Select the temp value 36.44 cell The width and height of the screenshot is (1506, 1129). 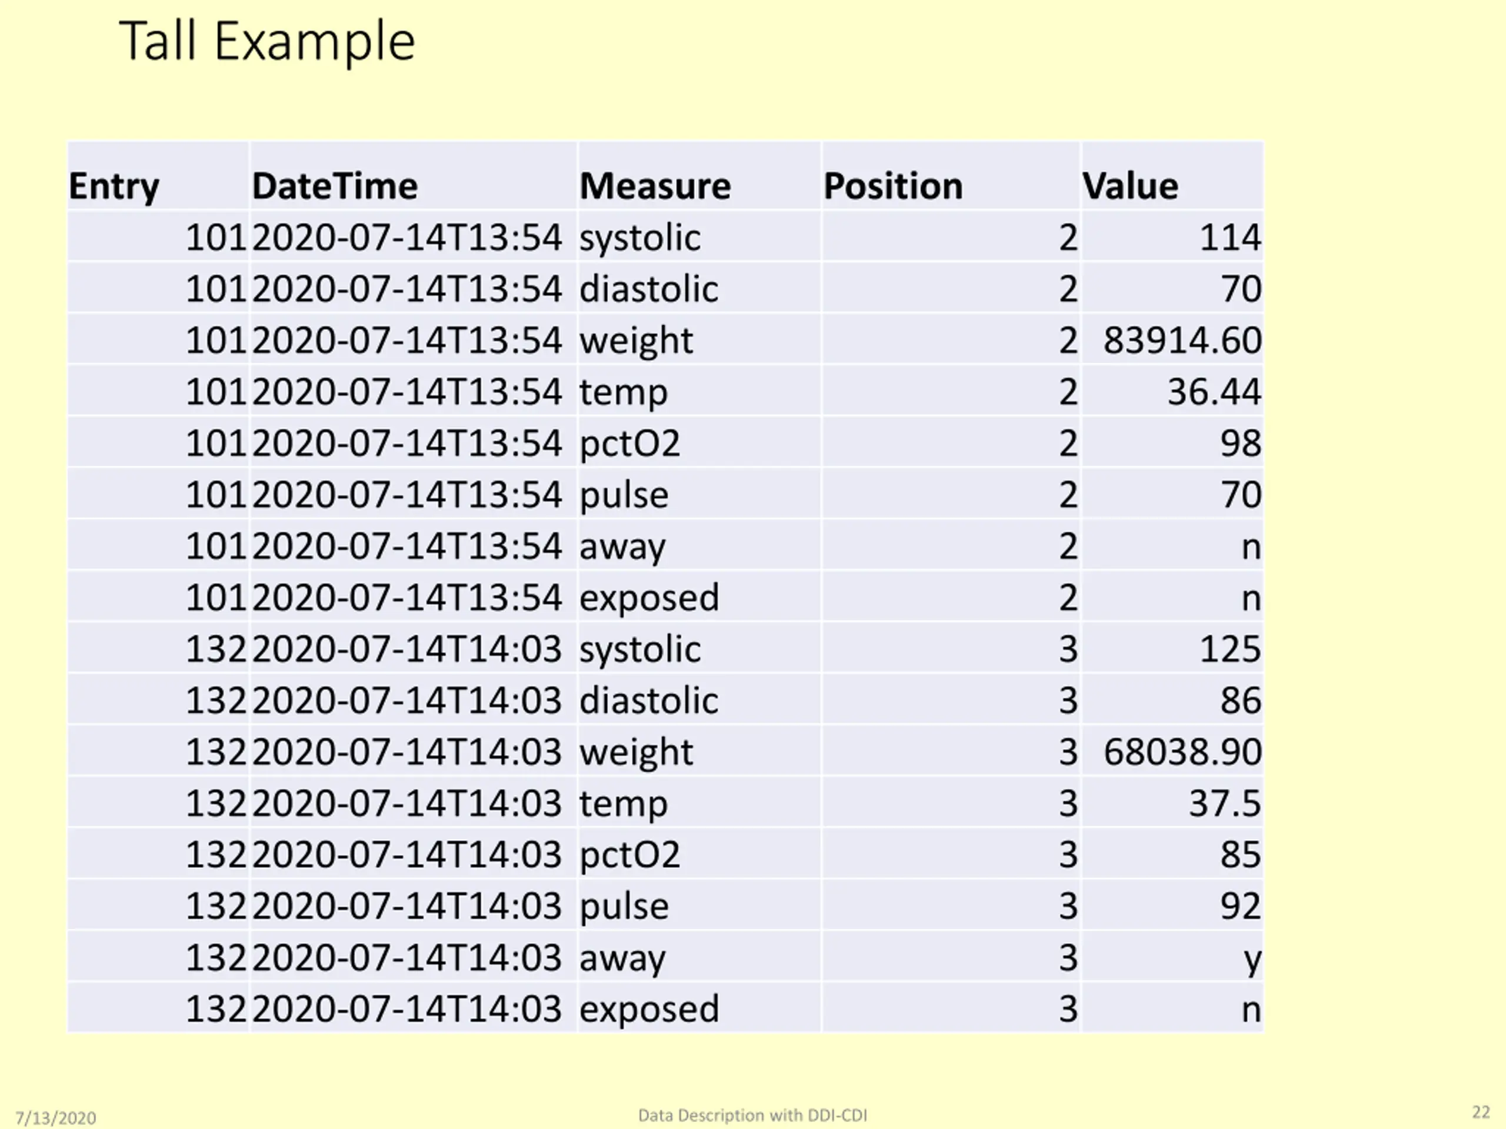[1172, 391]
